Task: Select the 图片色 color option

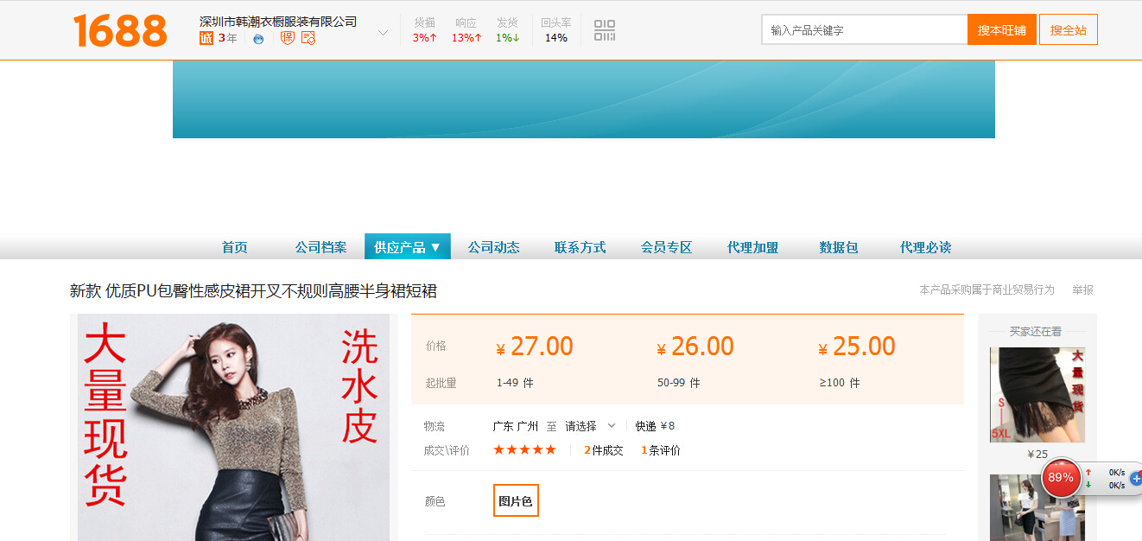Action: [x=516, y=500]
